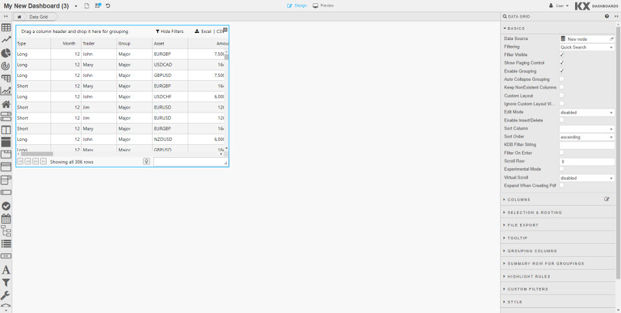Choose the funnel filter component icon
Viewport: 621px width, 313px height.
point(6,283)
